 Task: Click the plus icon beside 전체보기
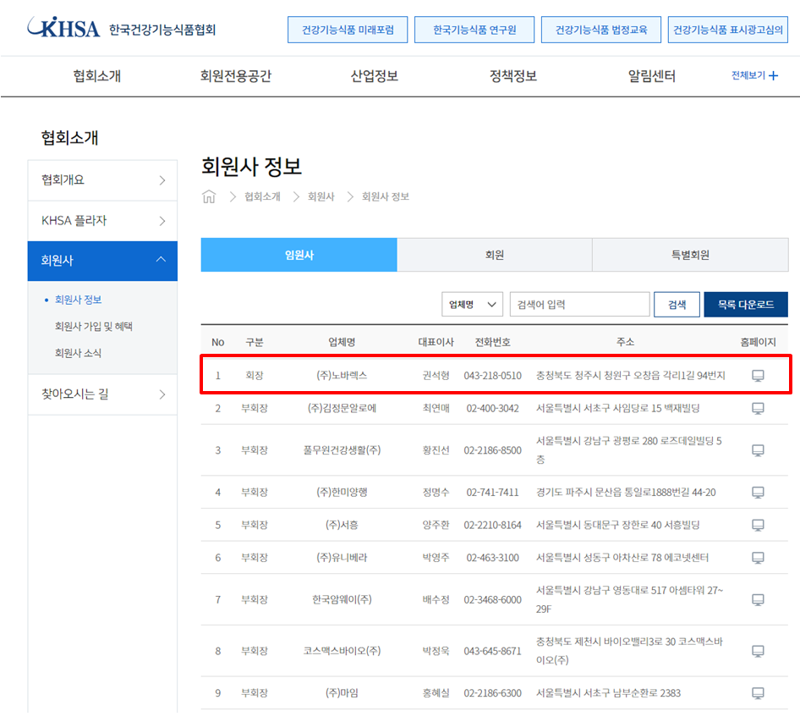click(774, 75)
